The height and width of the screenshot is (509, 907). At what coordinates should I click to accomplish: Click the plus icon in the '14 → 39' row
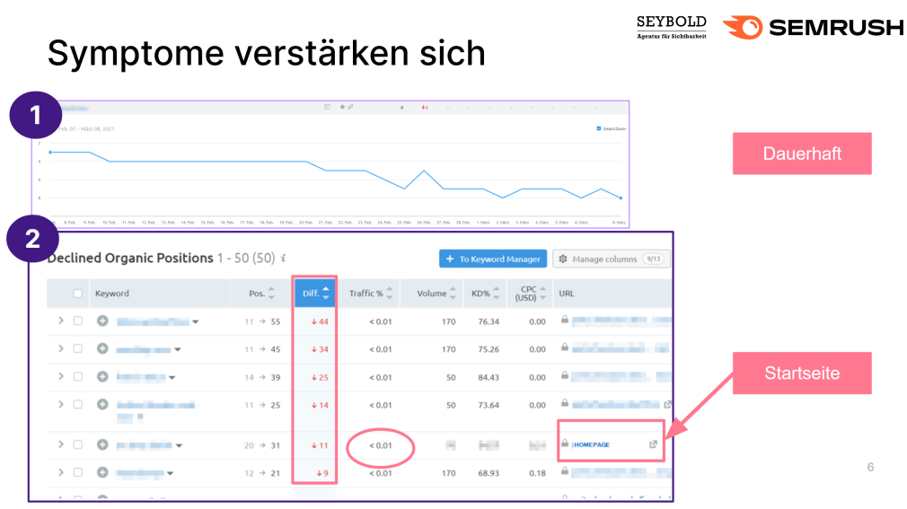tap(102, 376)
